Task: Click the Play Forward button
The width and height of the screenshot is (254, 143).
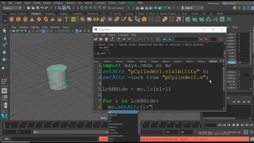Action: pyautogui.click(x=238, y=125)
